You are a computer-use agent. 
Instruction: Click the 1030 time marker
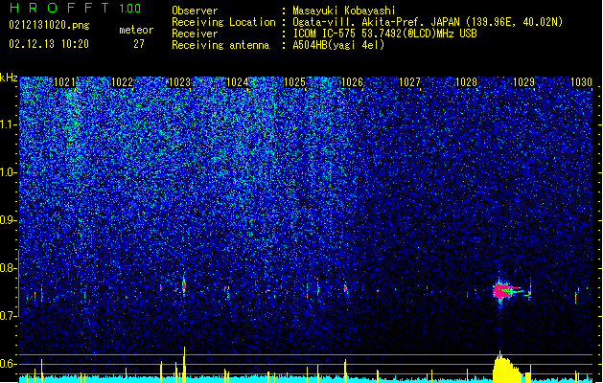(x=581, y=82)
